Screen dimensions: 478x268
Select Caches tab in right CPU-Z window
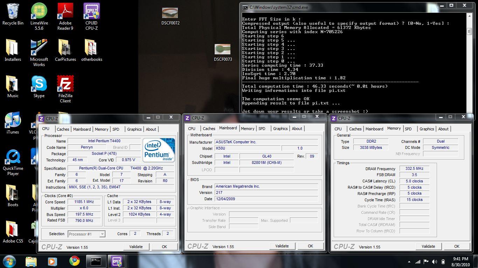coord(355,129)
